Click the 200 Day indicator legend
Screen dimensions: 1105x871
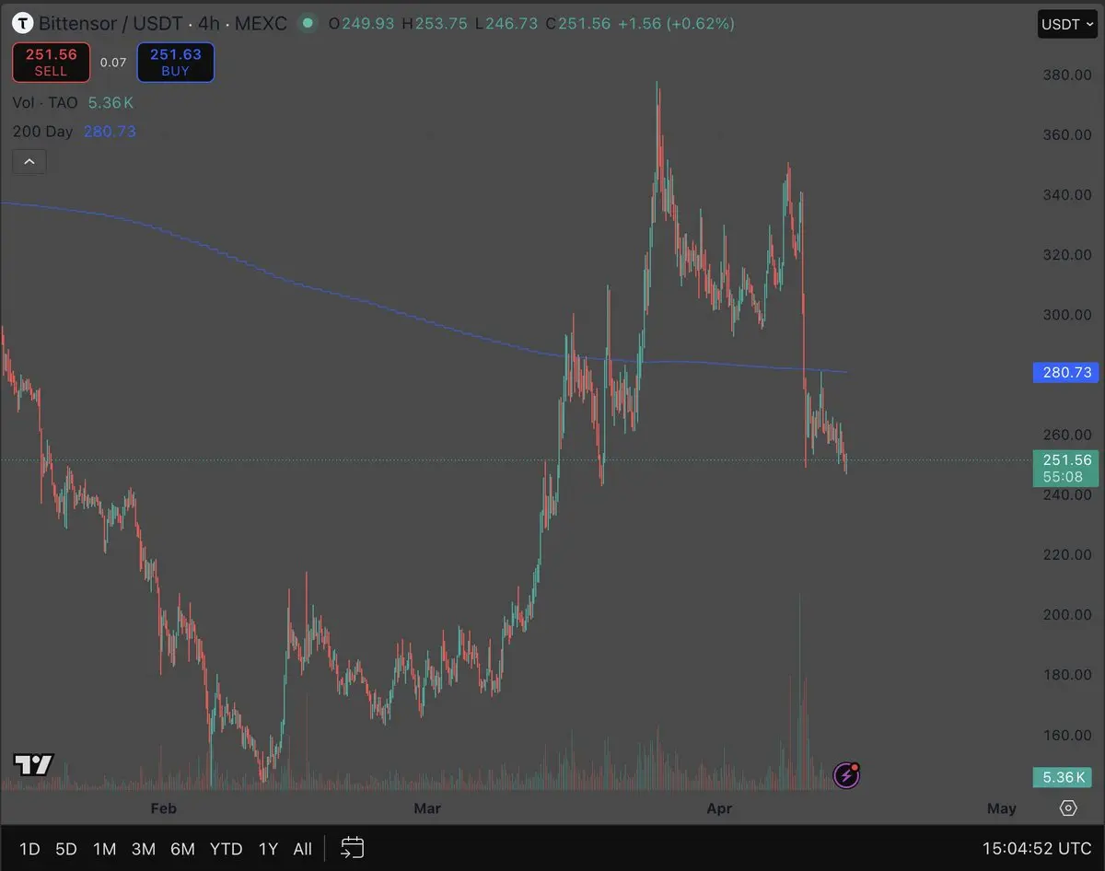(42, 132)
